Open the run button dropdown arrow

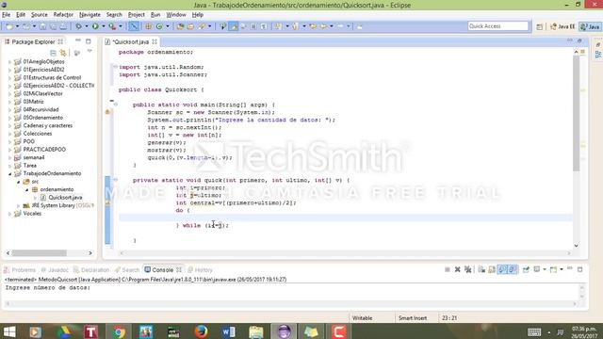[103, 26]
